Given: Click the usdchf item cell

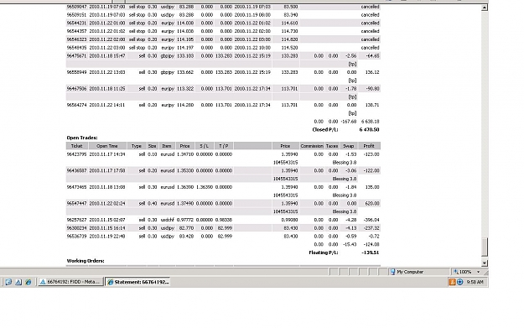Looking at the screenshot, I should click(x=168, y=220).
